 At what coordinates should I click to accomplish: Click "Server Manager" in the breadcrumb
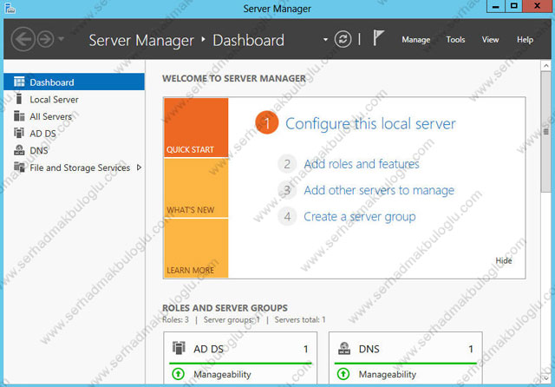[141, 41]
